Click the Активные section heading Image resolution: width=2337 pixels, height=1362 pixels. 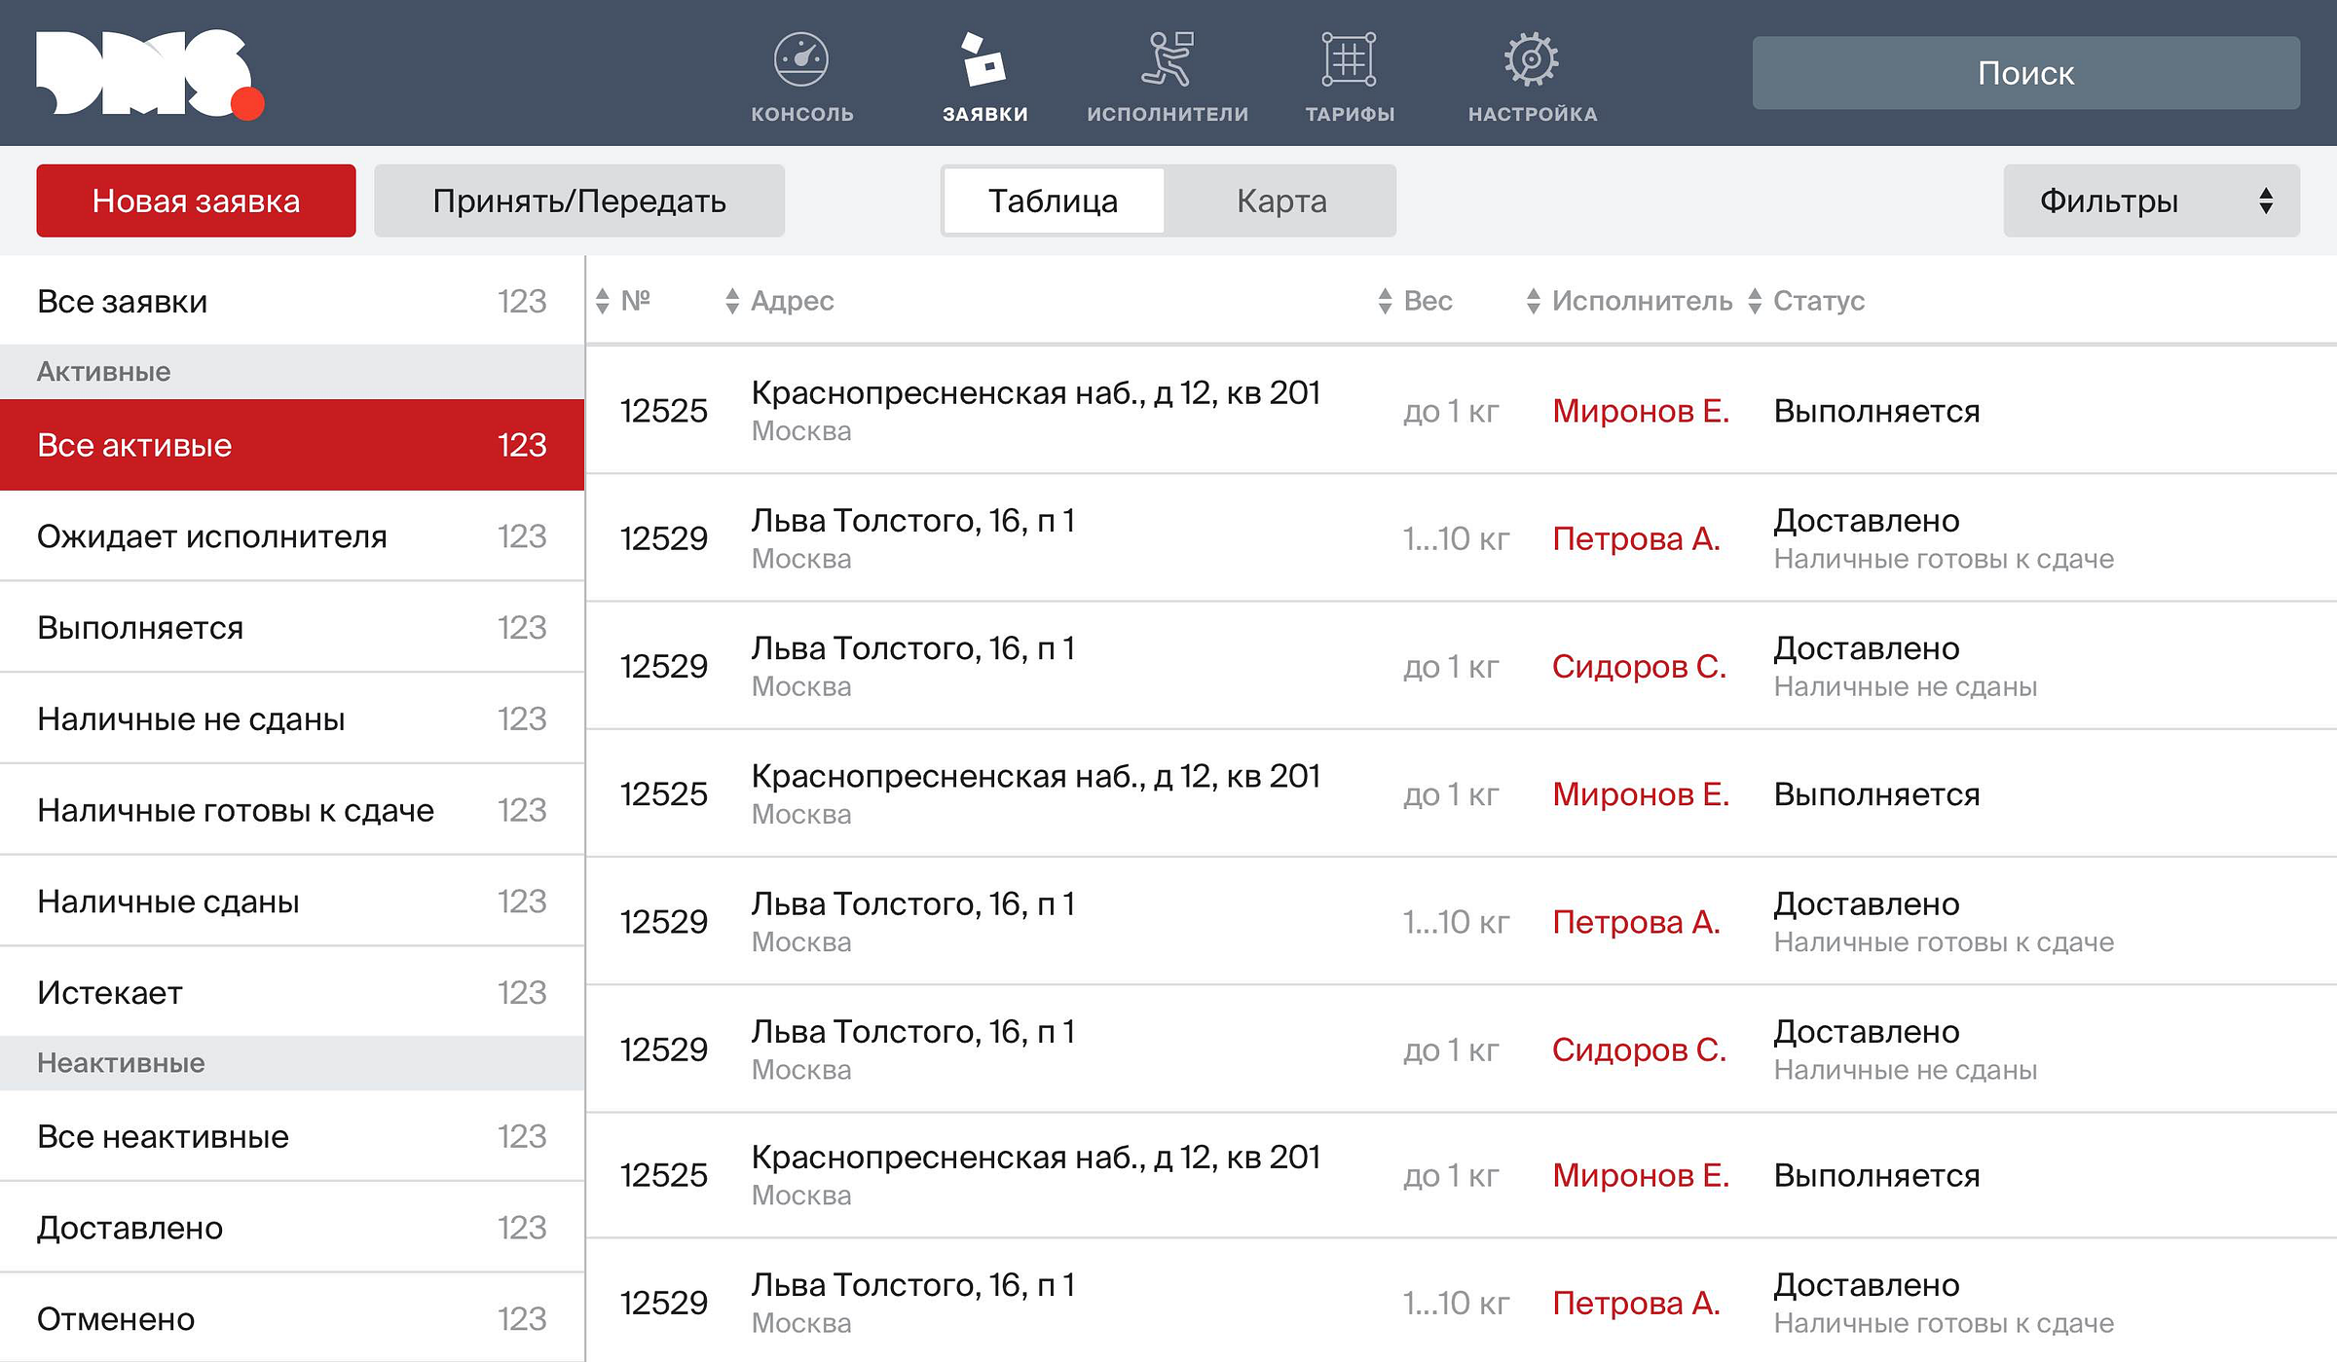[103, 372]
